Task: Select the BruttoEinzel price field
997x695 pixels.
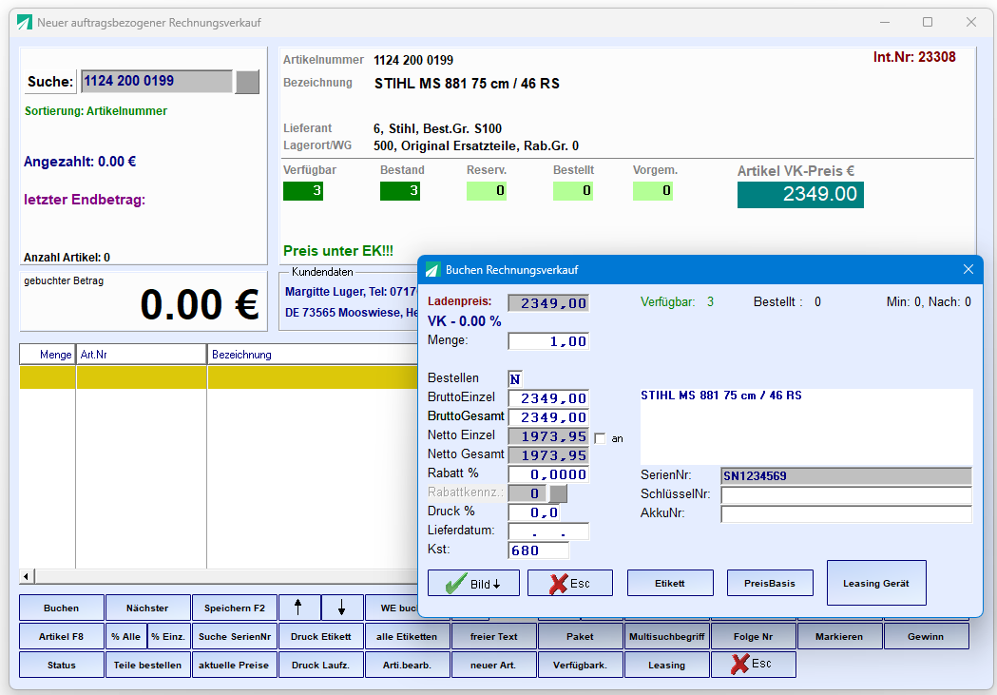Action: (548, 398)
